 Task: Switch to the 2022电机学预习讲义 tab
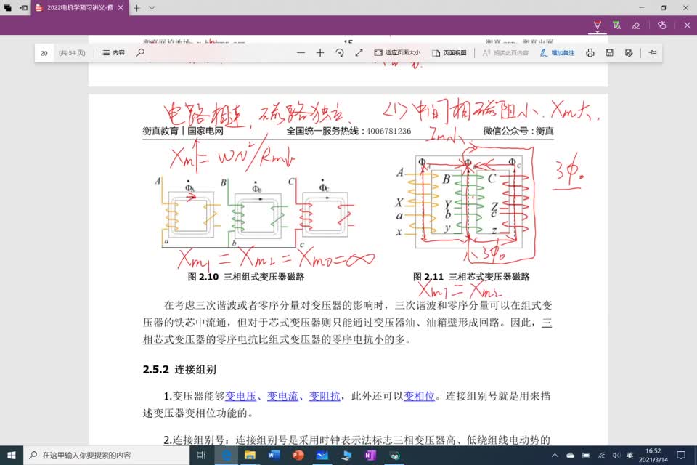pos(80,7)
